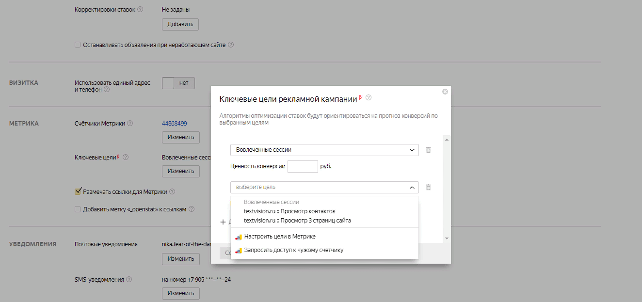642x302 pixels.
Task: Open the help tooltip for Корректировки ставок
Action: click(140, 8)
